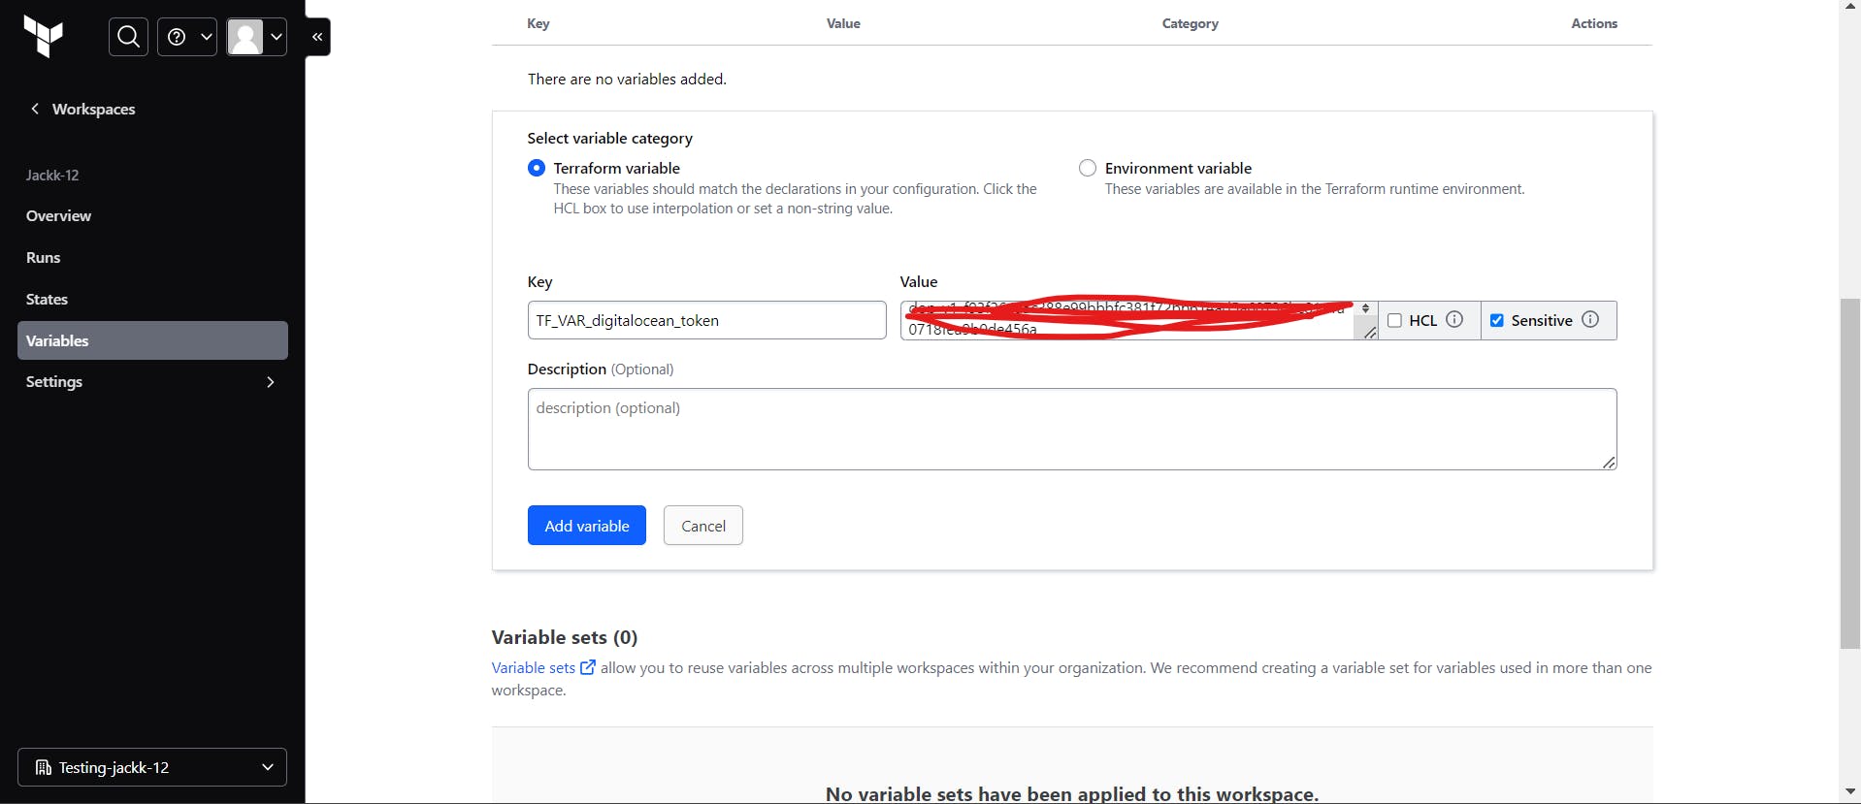
Task: Select the Terraform variable radio button
Action: click(537, 168)
